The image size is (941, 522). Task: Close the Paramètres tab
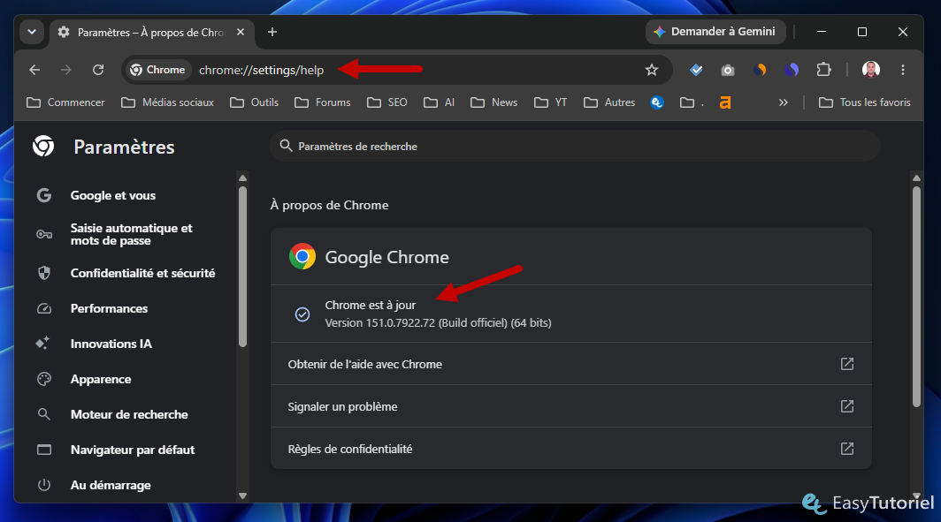(x=241, y=32)
